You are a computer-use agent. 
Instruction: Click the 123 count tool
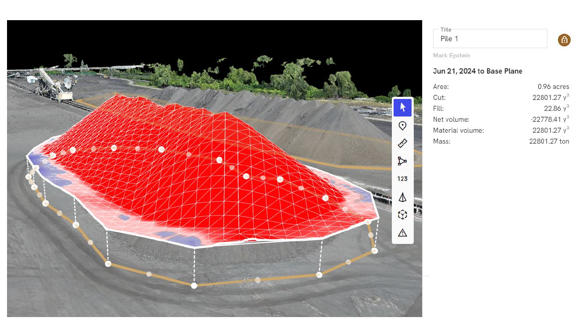pyautogui.click(x=402, y=179)
